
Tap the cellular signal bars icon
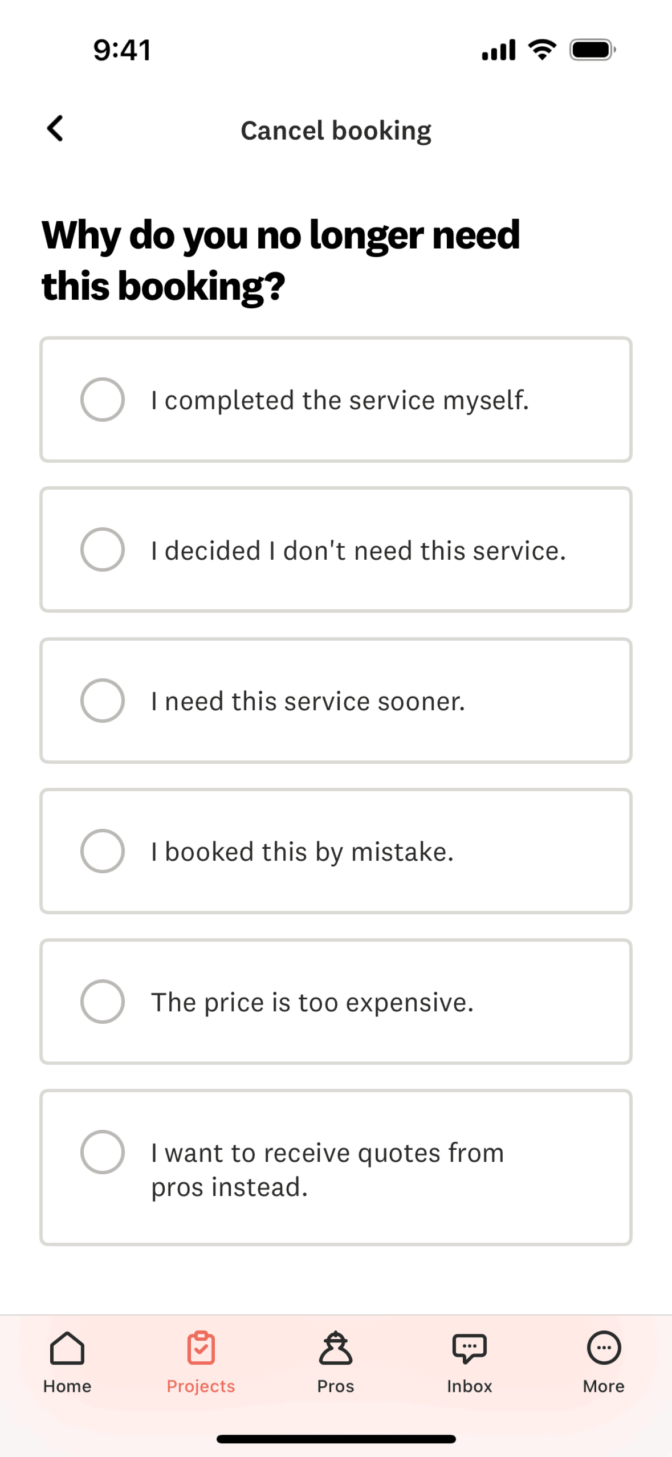(x=499, y=50)
